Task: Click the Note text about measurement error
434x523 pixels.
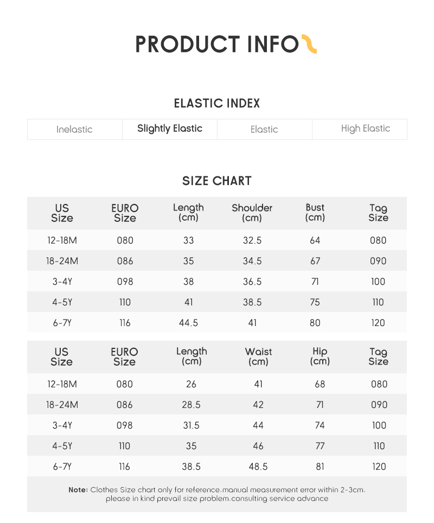Action: click(217, 494)
